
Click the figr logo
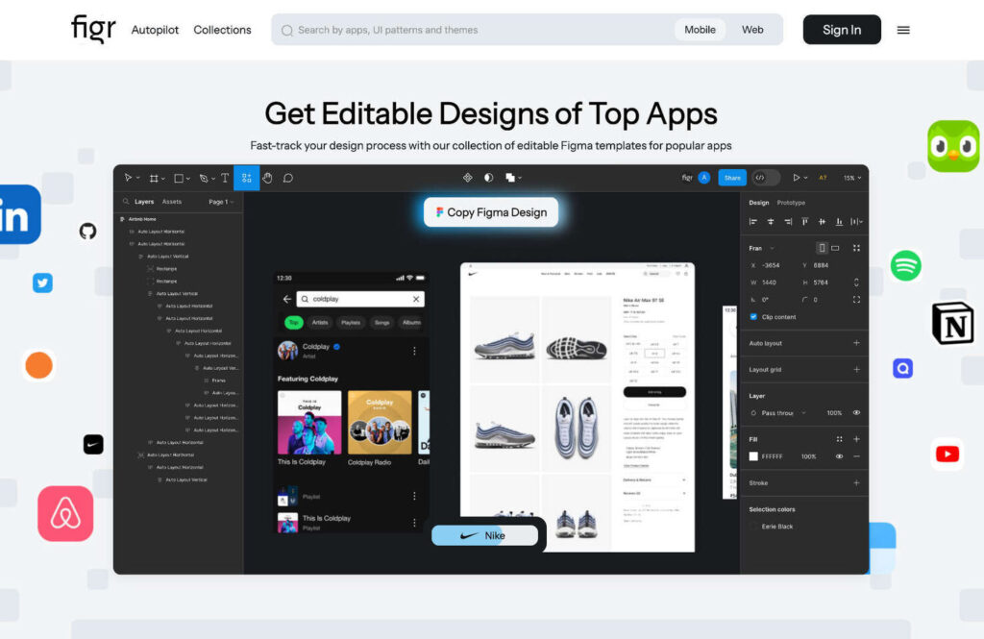93,29
